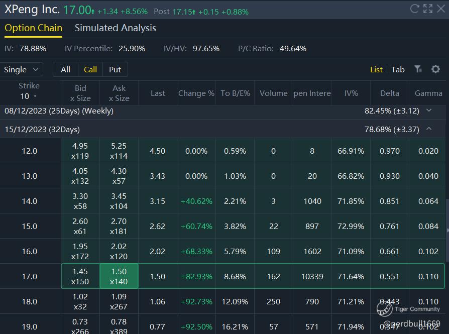The image size is (449, 334).
Task: Click the To B/E% column header
Action: point(235,93)
